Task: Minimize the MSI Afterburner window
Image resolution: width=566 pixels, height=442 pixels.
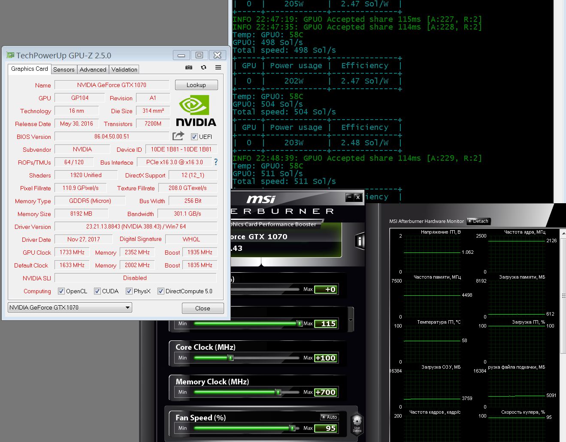Action: point(350,197)
